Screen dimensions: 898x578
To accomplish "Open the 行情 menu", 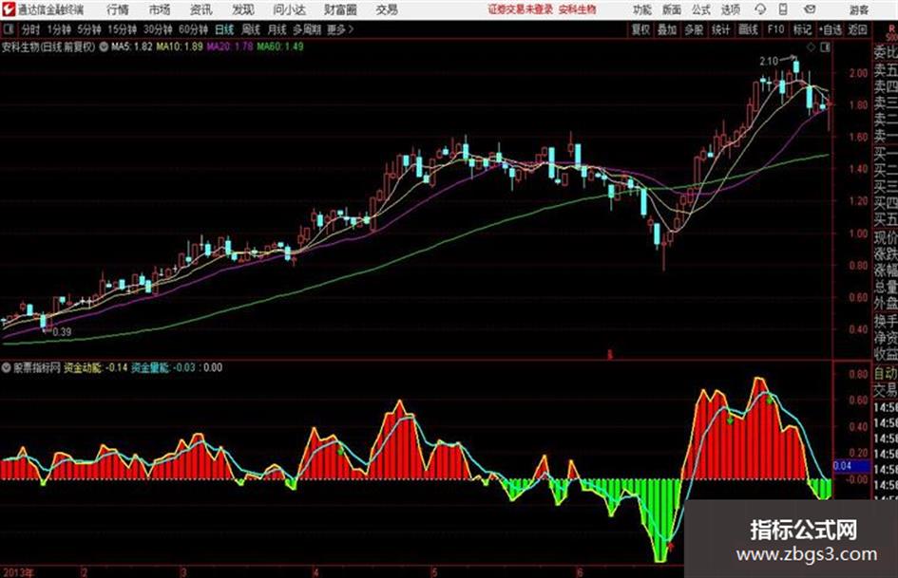I will pyautogui.click(x=118, y=9).
